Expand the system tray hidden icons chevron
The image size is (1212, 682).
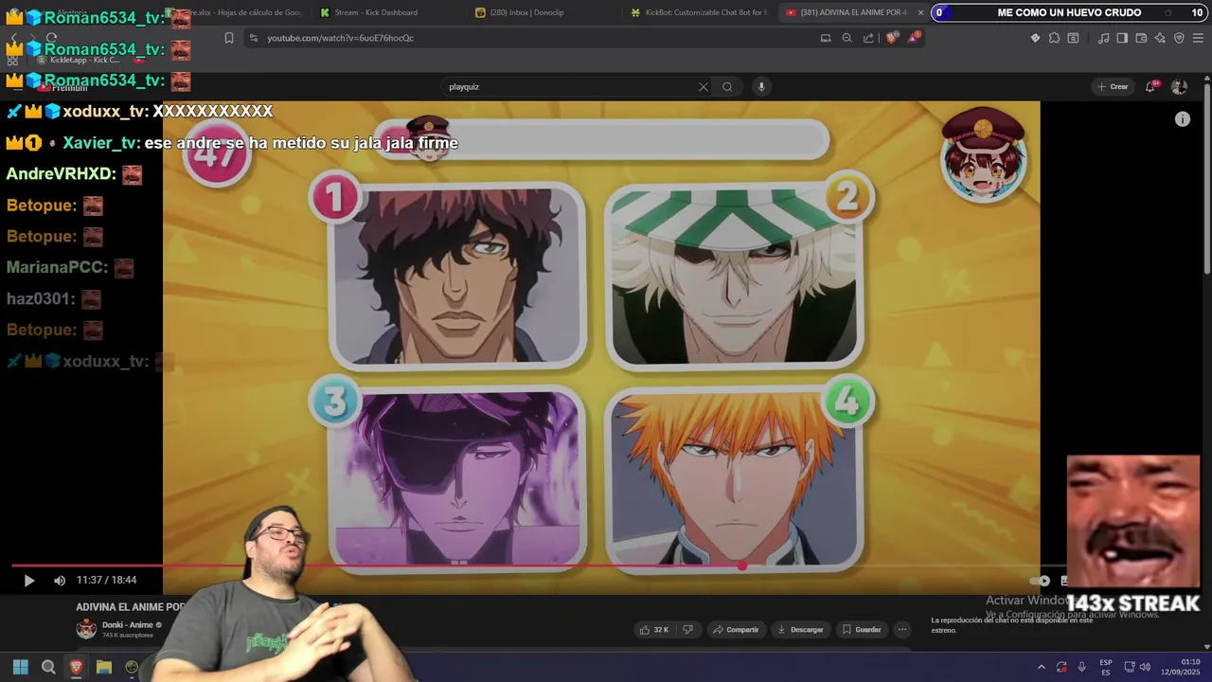point(1041,667)
